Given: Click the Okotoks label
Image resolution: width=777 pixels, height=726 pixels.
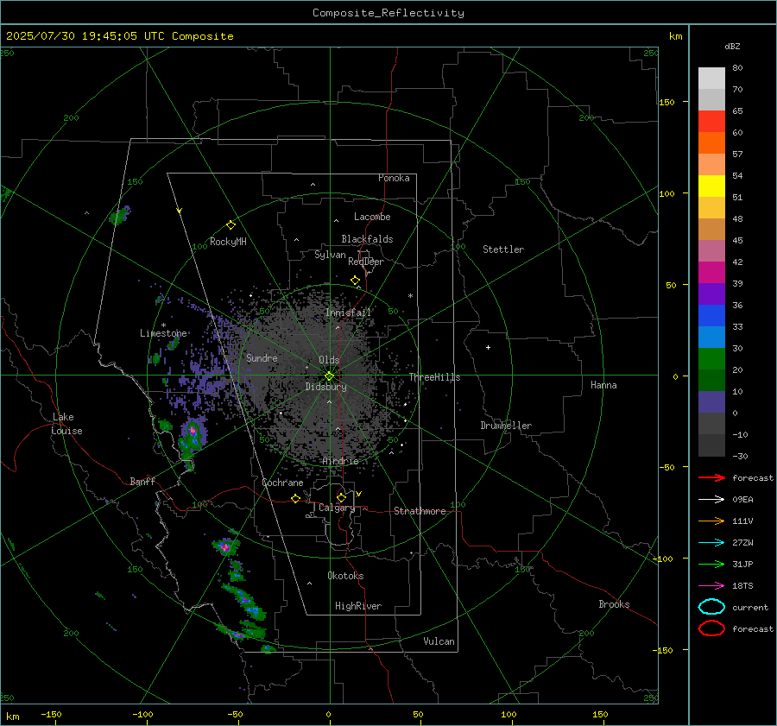Looking at the screenshot, I should pos(345,576).
